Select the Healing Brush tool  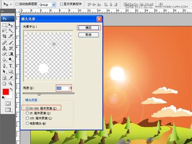point(4,43)
